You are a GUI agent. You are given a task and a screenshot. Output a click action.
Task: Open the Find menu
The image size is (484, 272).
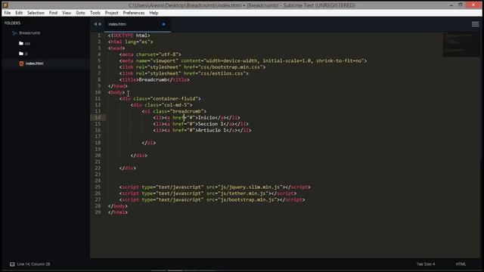point(53,13)
